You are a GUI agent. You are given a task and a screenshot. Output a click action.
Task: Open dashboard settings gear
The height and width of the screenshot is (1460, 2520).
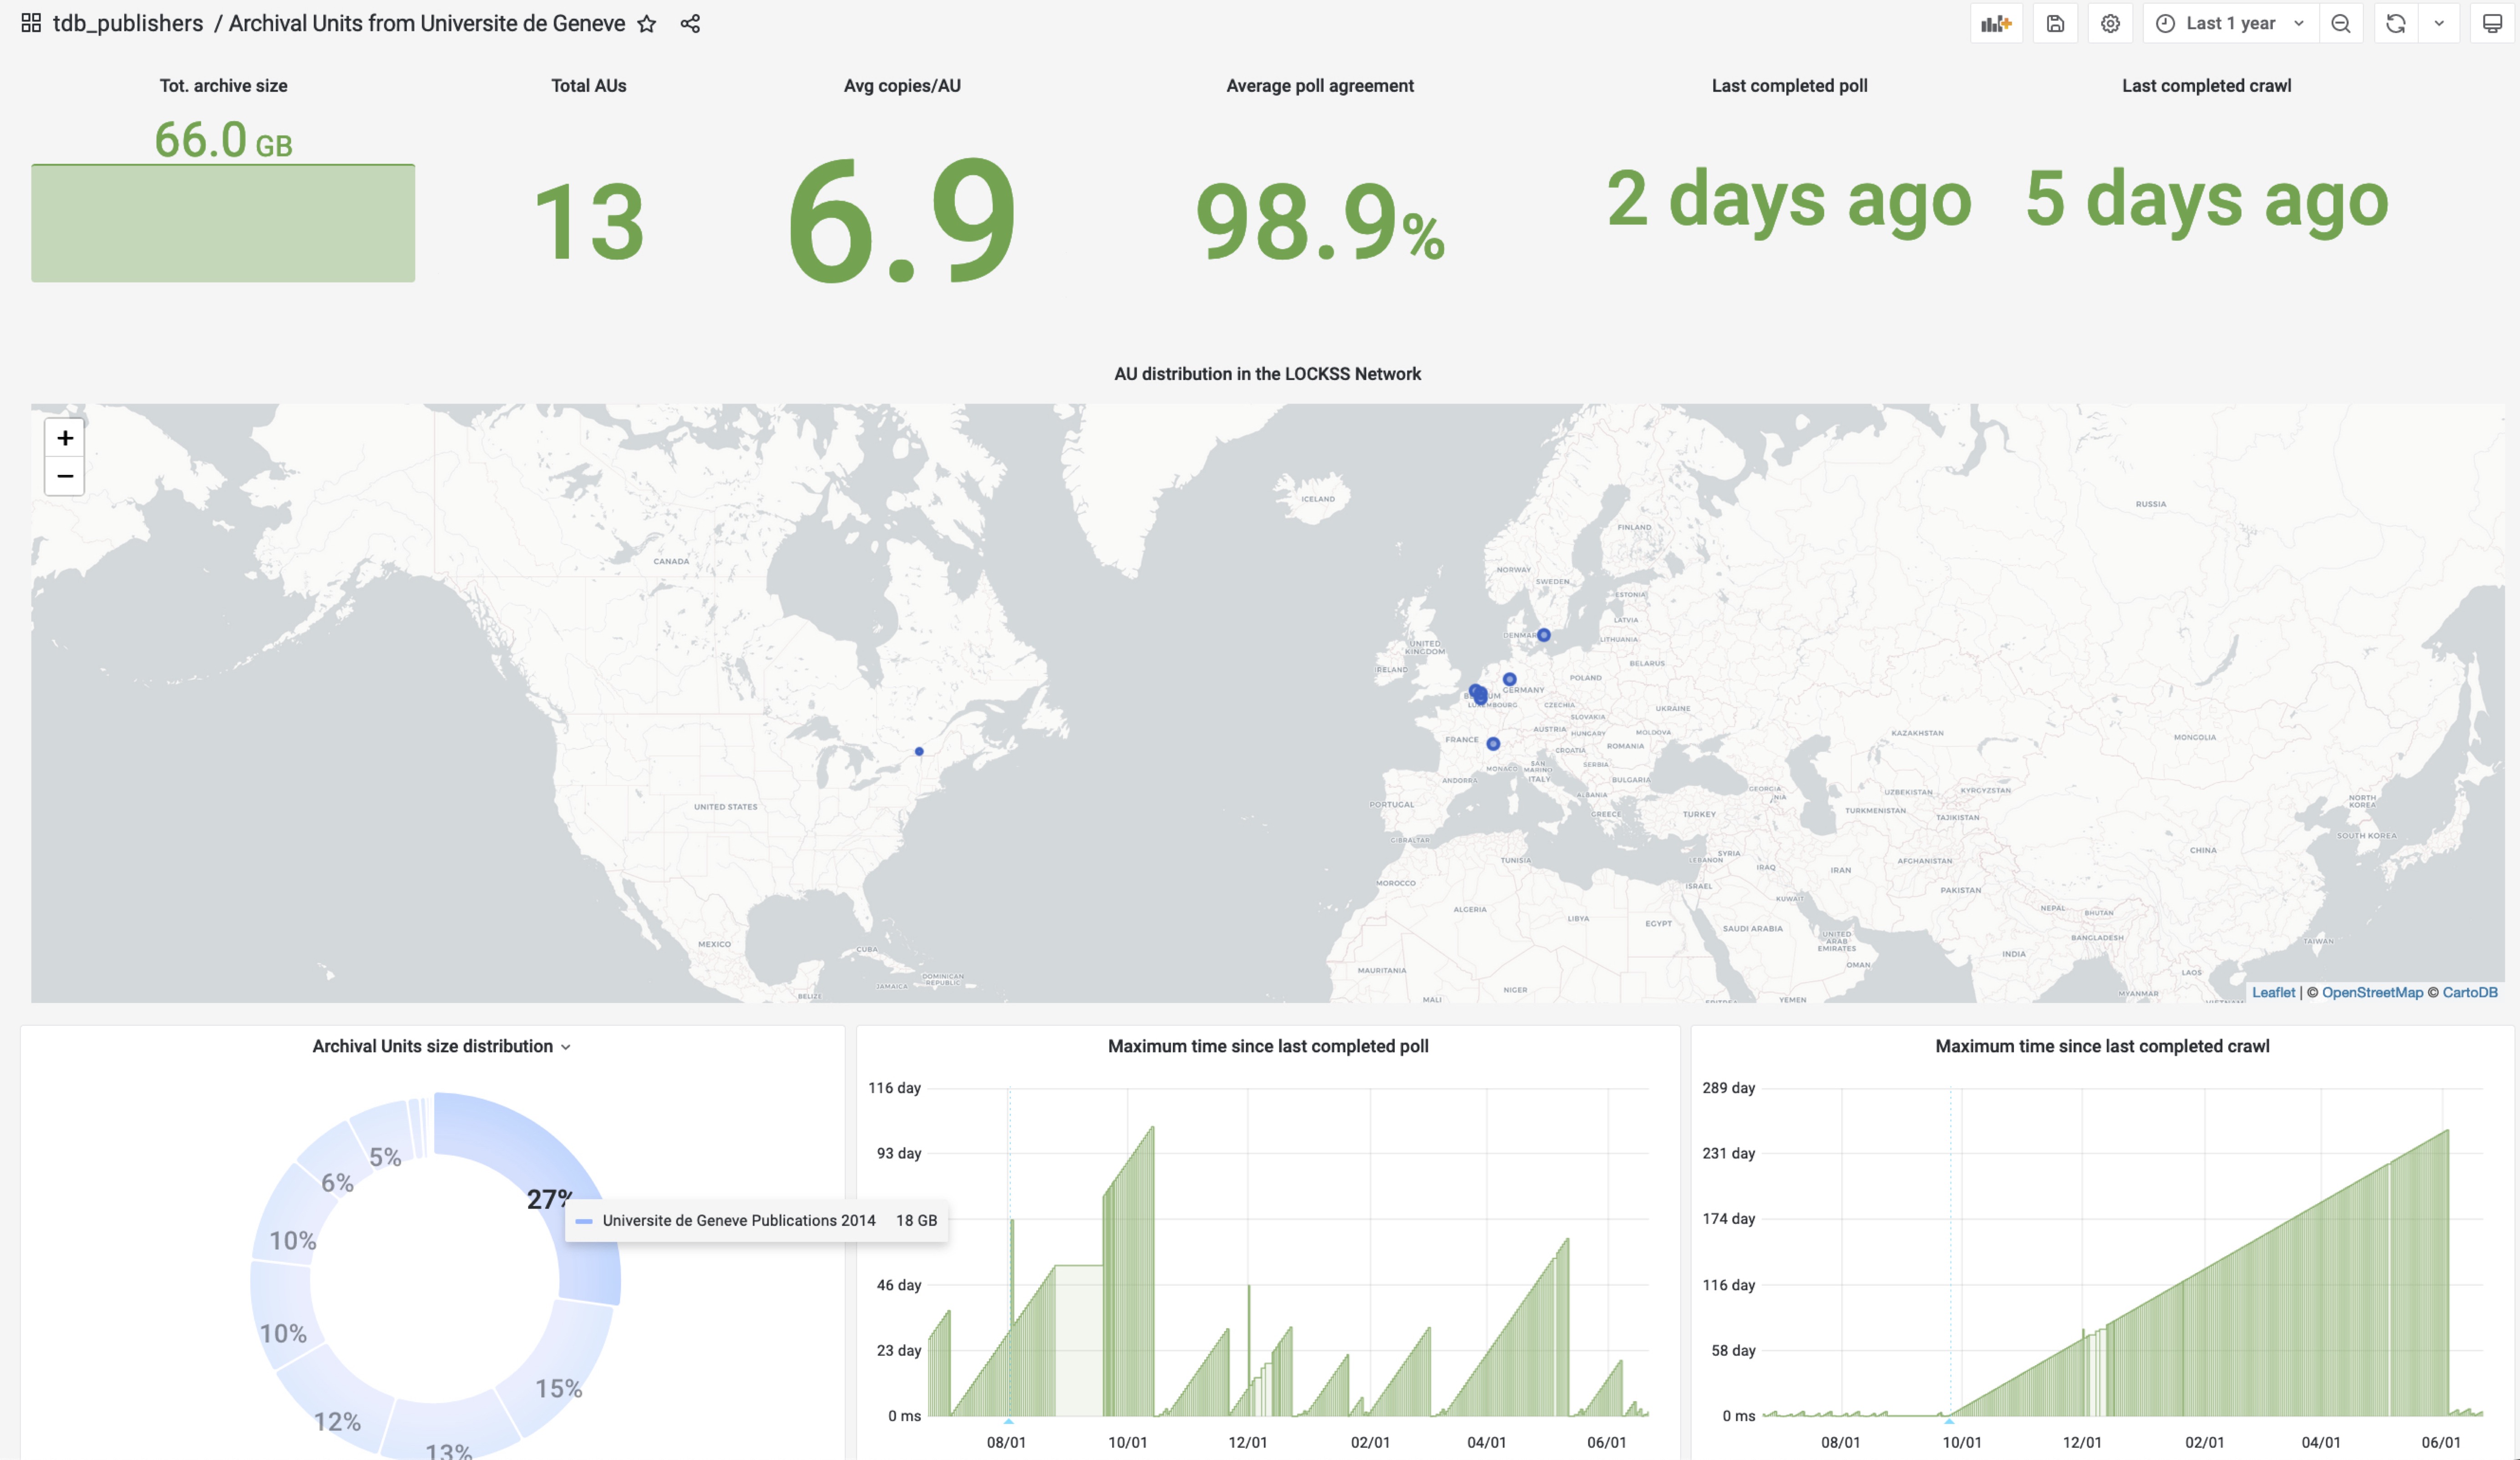tap(2110, 24)
